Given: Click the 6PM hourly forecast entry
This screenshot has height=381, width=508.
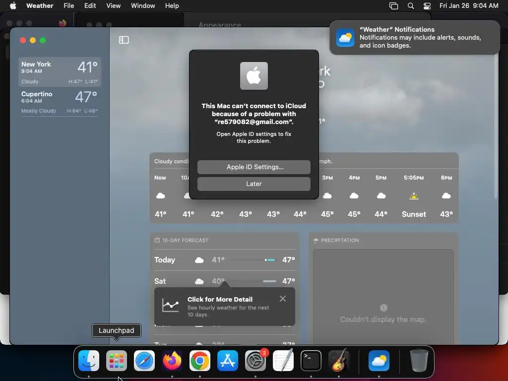Looking at the screenshot, I should 446,195.
